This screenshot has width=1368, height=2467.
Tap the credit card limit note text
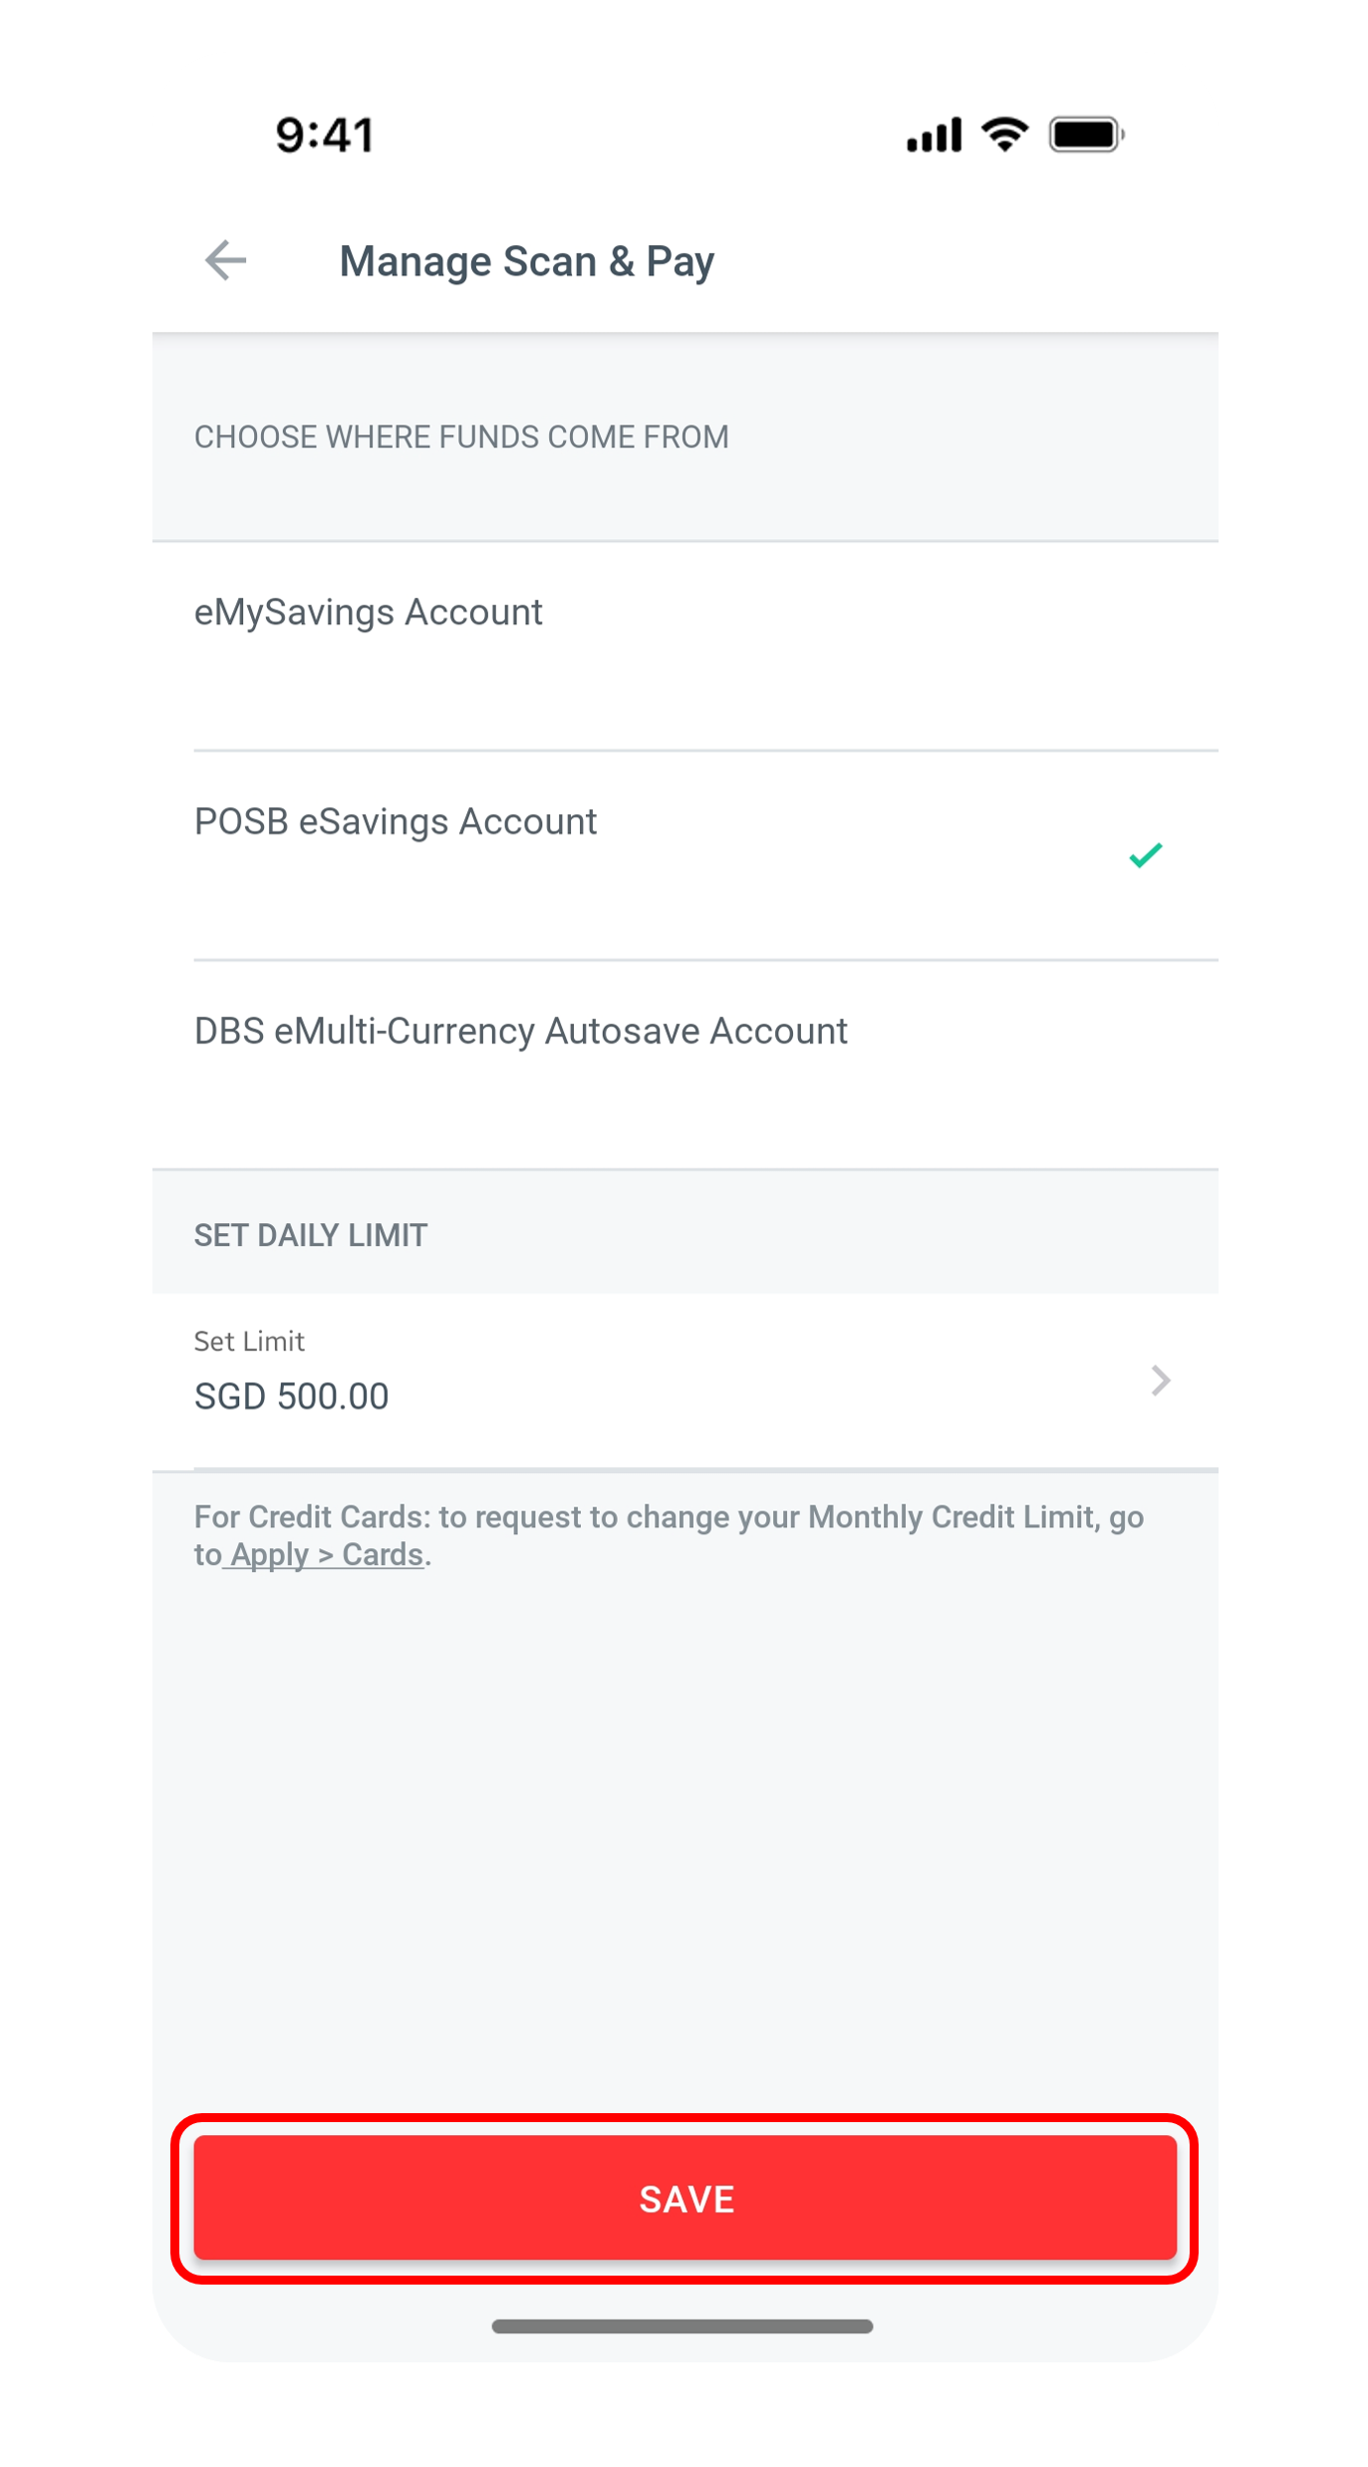point(669,1536)
